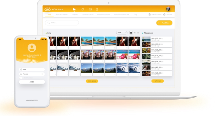Tap the ACCEDI login button
This screenshot has width=215, height=116.
click(32, 82)
